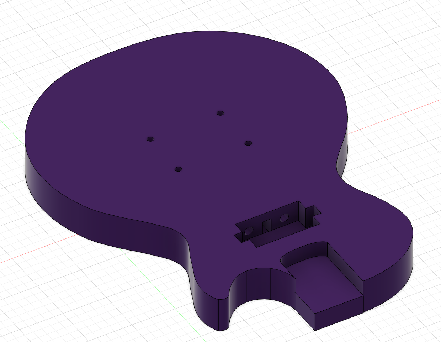Select the right circular hole inside rectangular cavity

click(284, 217)
